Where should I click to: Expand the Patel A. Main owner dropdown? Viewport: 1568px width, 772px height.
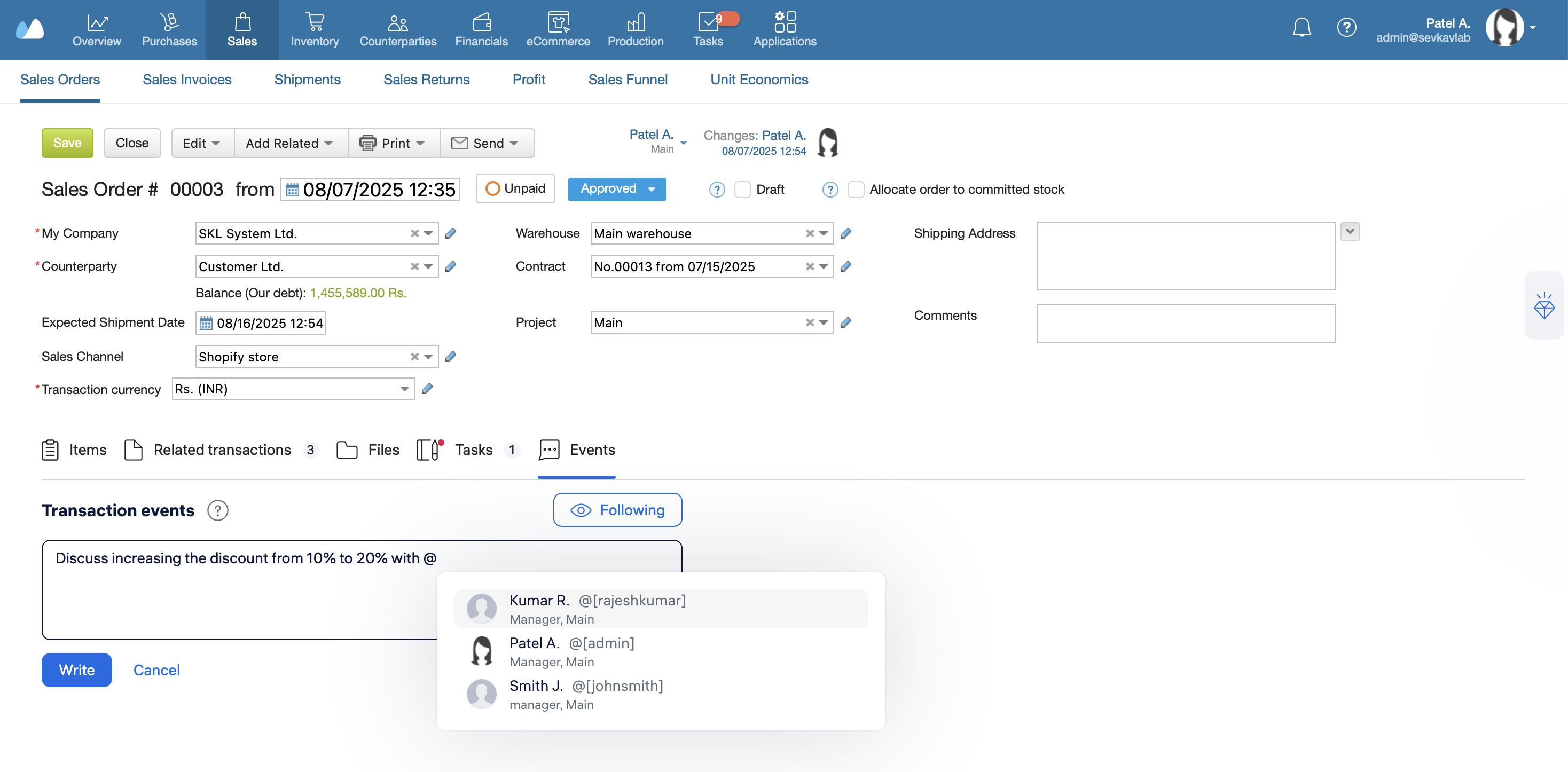tap(684, 143)
